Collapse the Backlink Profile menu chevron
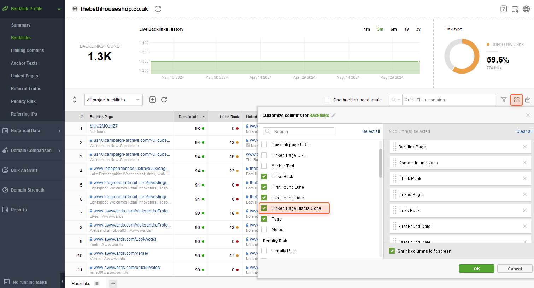 coord(59,9)
